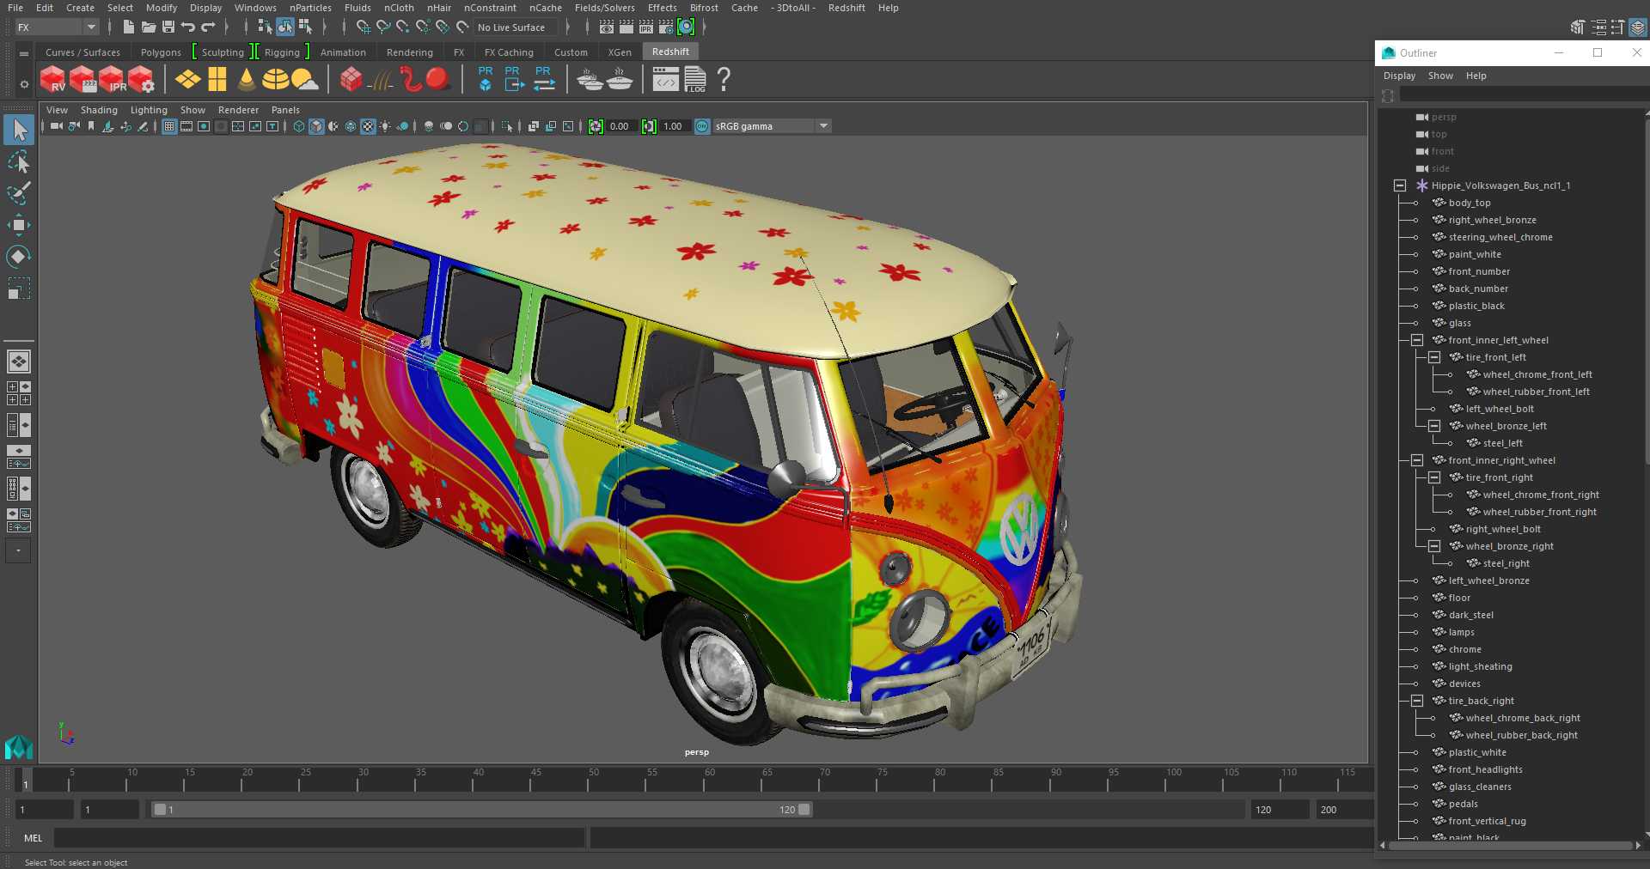
Task: Open the Outliner Display menu
Action: (x=1399, y=76)
